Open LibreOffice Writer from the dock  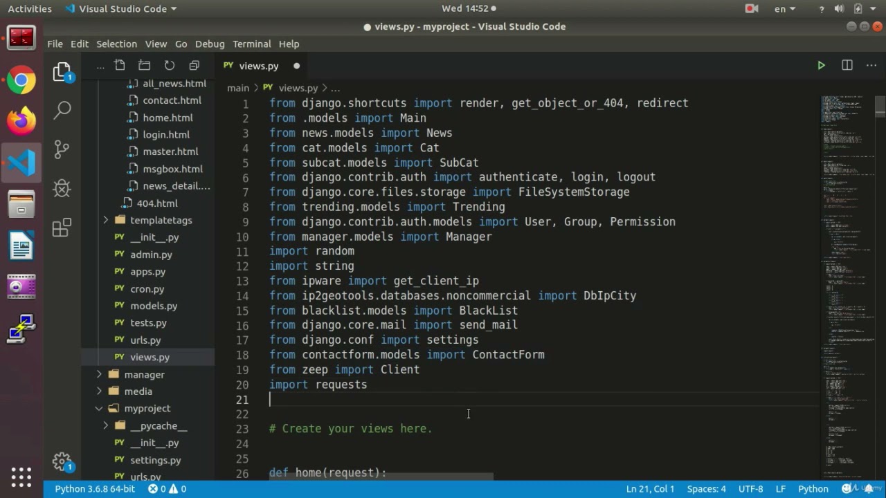click(21, 246)
